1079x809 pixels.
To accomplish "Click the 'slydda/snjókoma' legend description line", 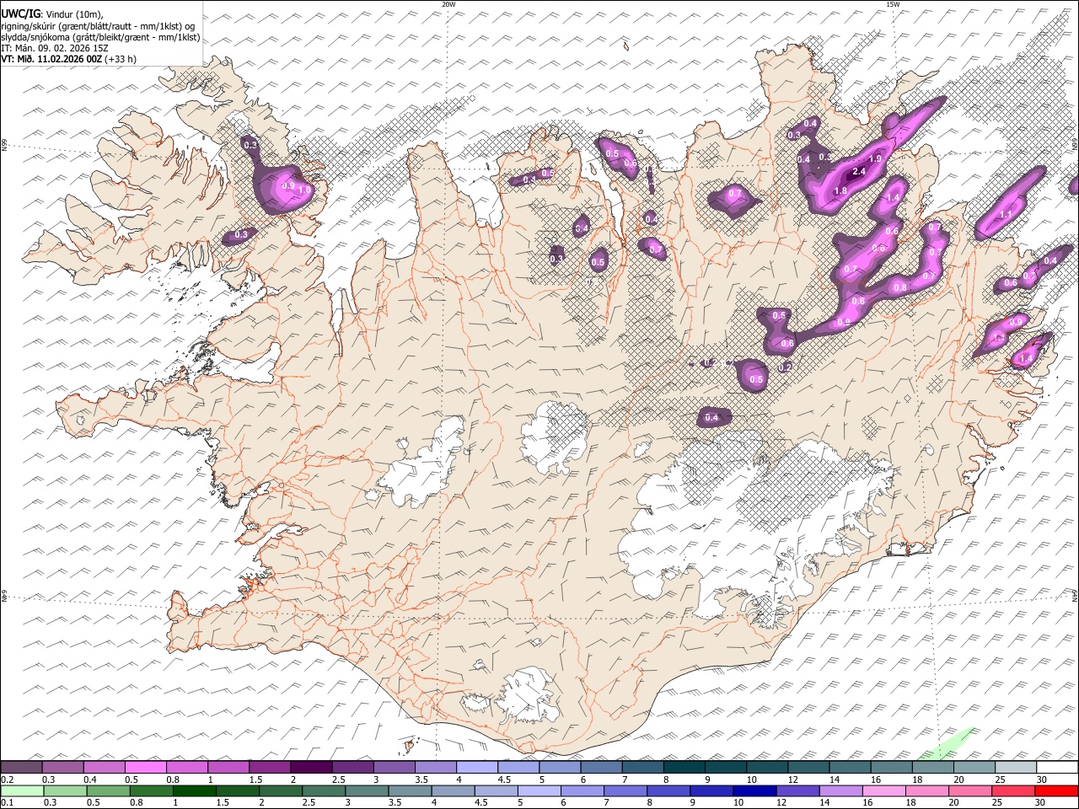I will (101, 37).
